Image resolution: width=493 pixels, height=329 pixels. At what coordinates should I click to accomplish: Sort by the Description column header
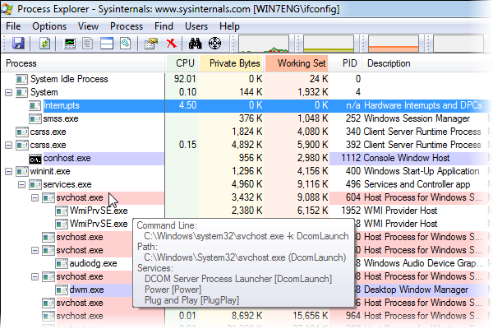pyautogui.click(x=423, y=63)
